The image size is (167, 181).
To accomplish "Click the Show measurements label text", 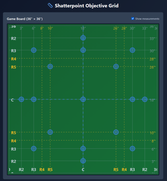I will pyautogui.click(x=147, y=19).
